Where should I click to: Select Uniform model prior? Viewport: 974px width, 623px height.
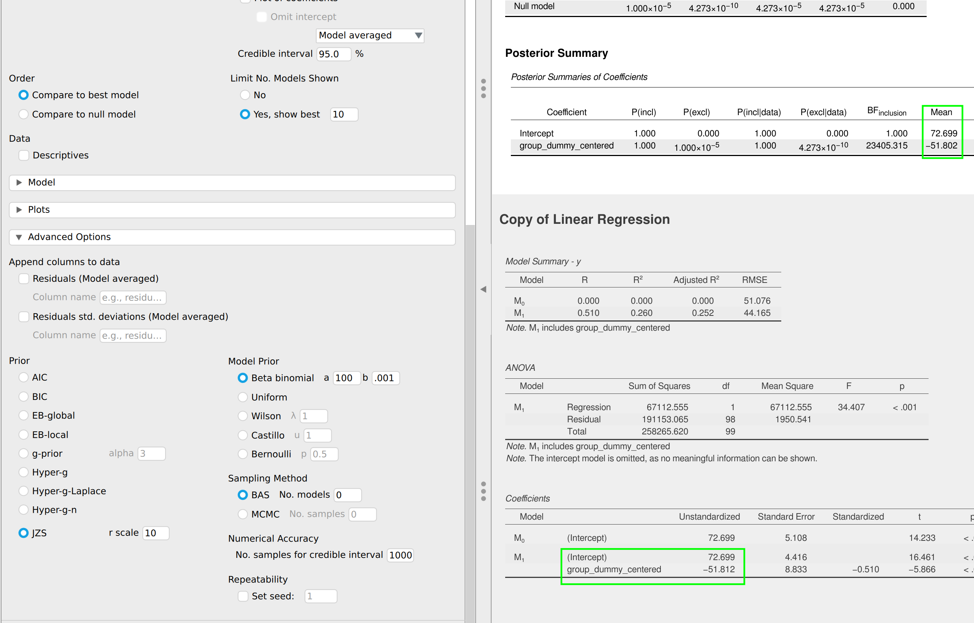coord(243,397)
